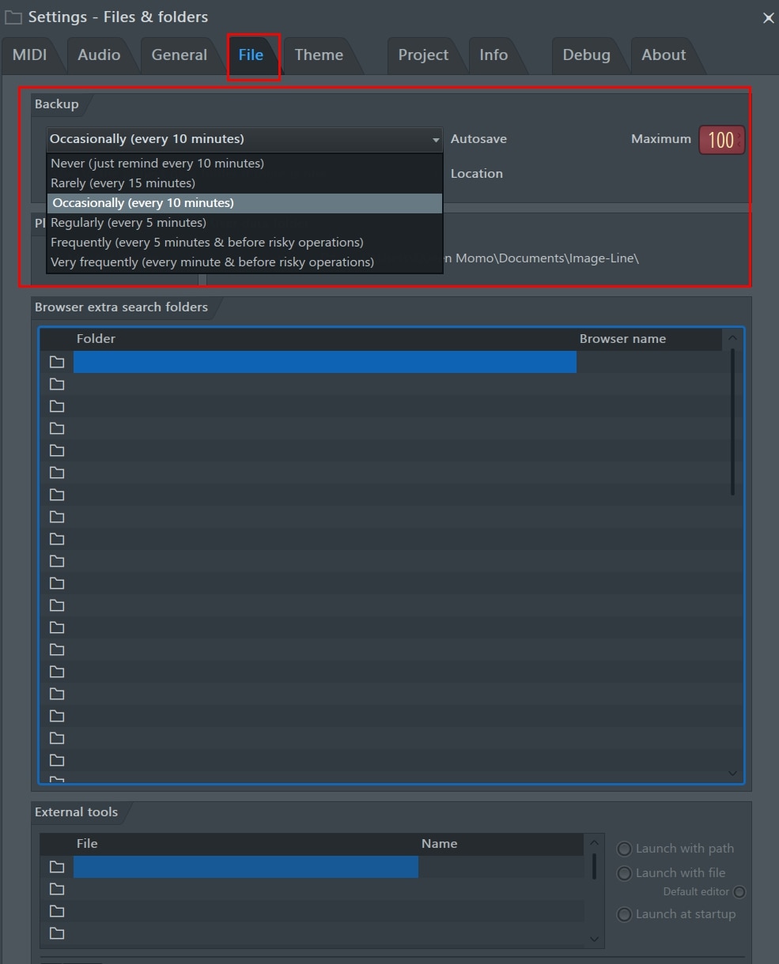Select the "Default editor" radio button
Viewport: 779px width, 964px height.
[x=739, y=891]
